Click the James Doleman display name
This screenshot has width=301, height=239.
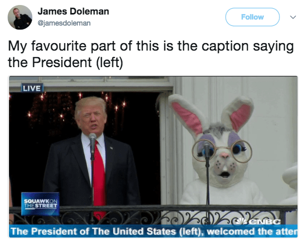[x=73, y=11]
